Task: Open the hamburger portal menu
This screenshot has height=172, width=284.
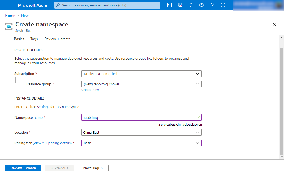Action: click(6, 5)
